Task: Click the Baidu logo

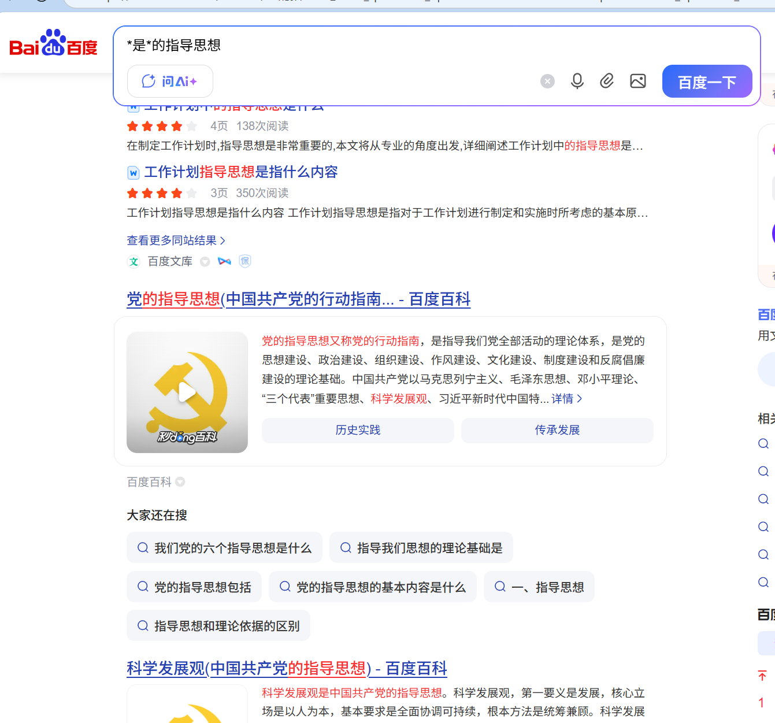Action: (53, 45)
